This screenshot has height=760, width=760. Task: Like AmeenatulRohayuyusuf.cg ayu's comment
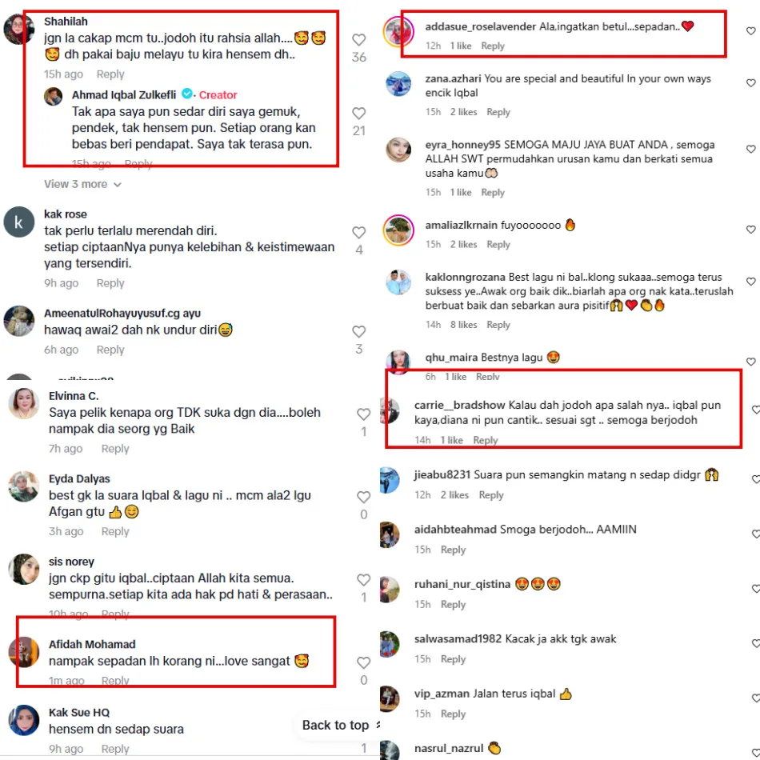(358, 331)
